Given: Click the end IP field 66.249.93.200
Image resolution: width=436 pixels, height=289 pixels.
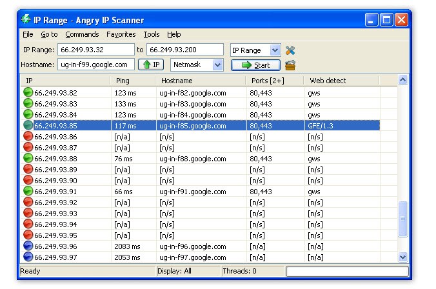Looking at the screenshot, I should coord(185,50).
